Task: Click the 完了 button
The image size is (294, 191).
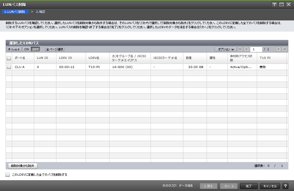Action: point(249,186)
